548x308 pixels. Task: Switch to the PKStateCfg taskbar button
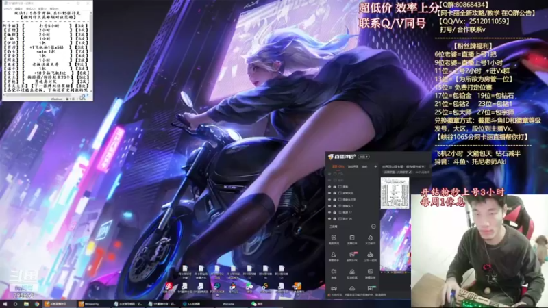pos(92,304)
